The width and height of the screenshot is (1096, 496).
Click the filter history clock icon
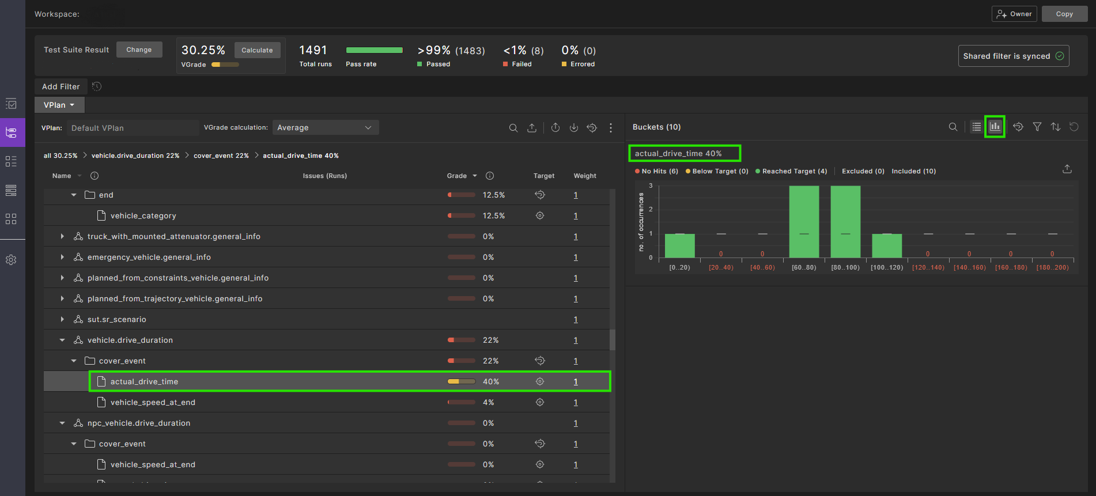click(x=97, y=86)
